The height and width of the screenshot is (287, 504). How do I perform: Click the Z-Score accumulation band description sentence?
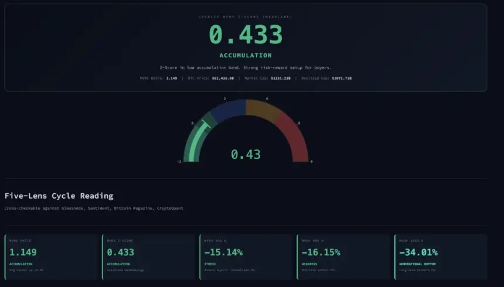pos(246,68)
